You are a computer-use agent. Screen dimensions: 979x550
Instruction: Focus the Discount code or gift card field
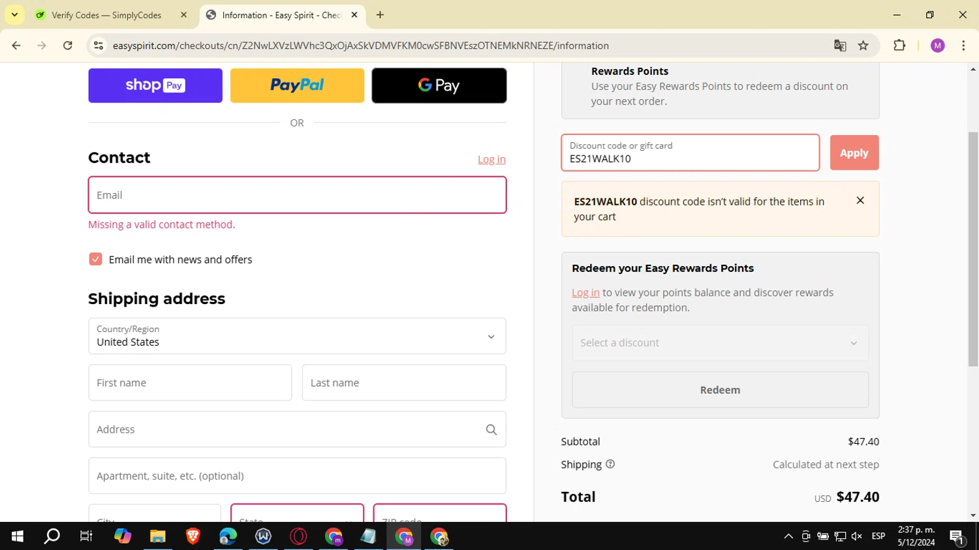(x=691, y=153)
